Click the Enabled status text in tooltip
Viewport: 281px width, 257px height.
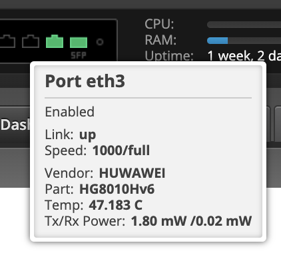click(x=70, y=112)
